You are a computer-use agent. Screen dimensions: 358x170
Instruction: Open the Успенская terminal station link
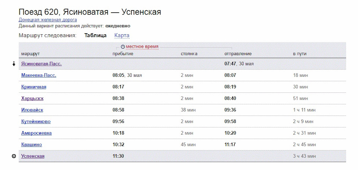pyautogui.click(x=33, y=156)
